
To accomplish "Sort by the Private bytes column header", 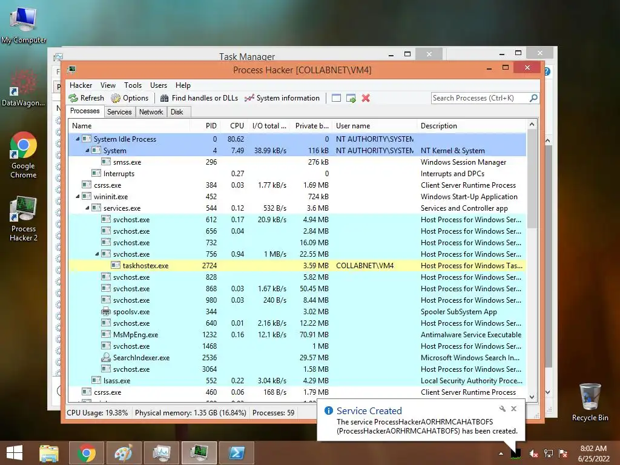I will 312,126.
